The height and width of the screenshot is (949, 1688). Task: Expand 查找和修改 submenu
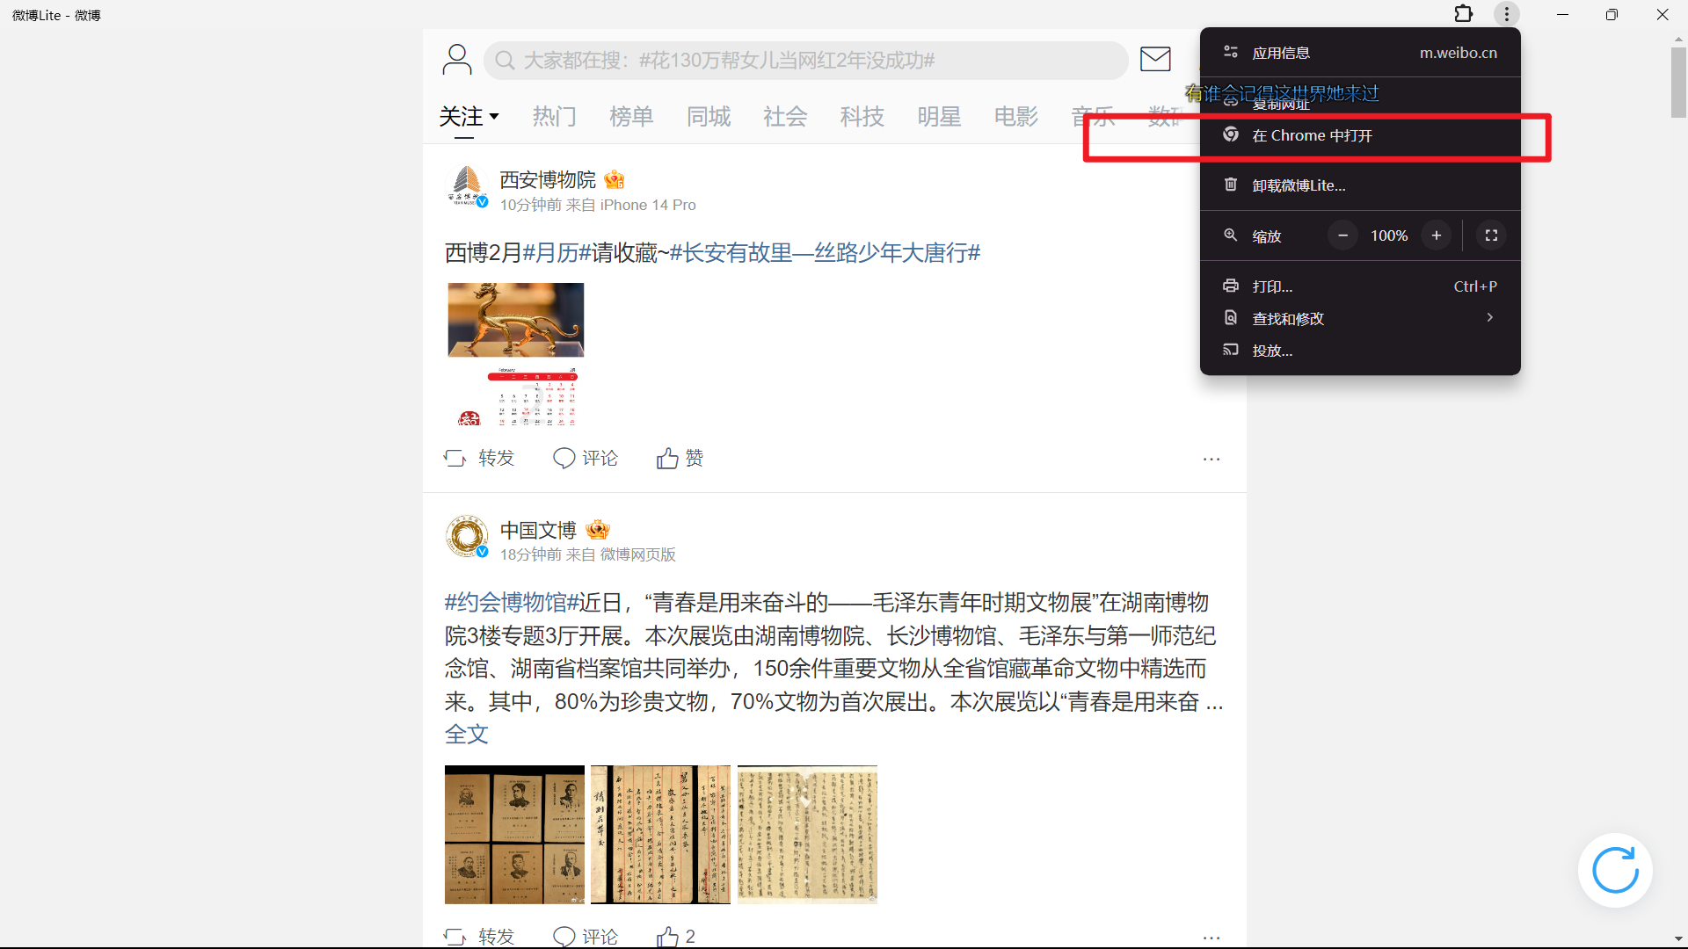(x=1489, y=318)
